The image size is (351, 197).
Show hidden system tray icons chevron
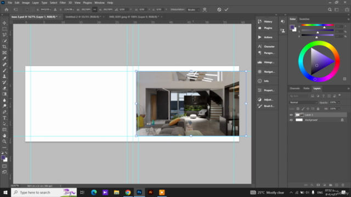pos(291,193)
